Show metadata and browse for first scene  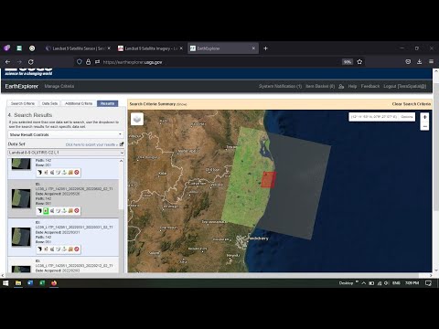pyautogui.click(x=52, y=173)
